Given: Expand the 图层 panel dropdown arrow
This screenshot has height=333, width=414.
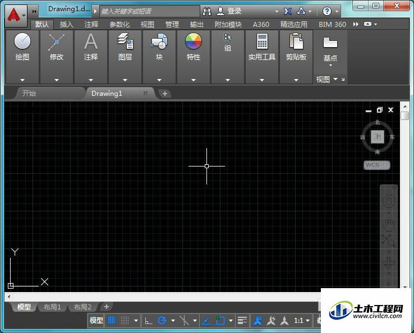Looking at the screenshot, I should tap(125, 80).
